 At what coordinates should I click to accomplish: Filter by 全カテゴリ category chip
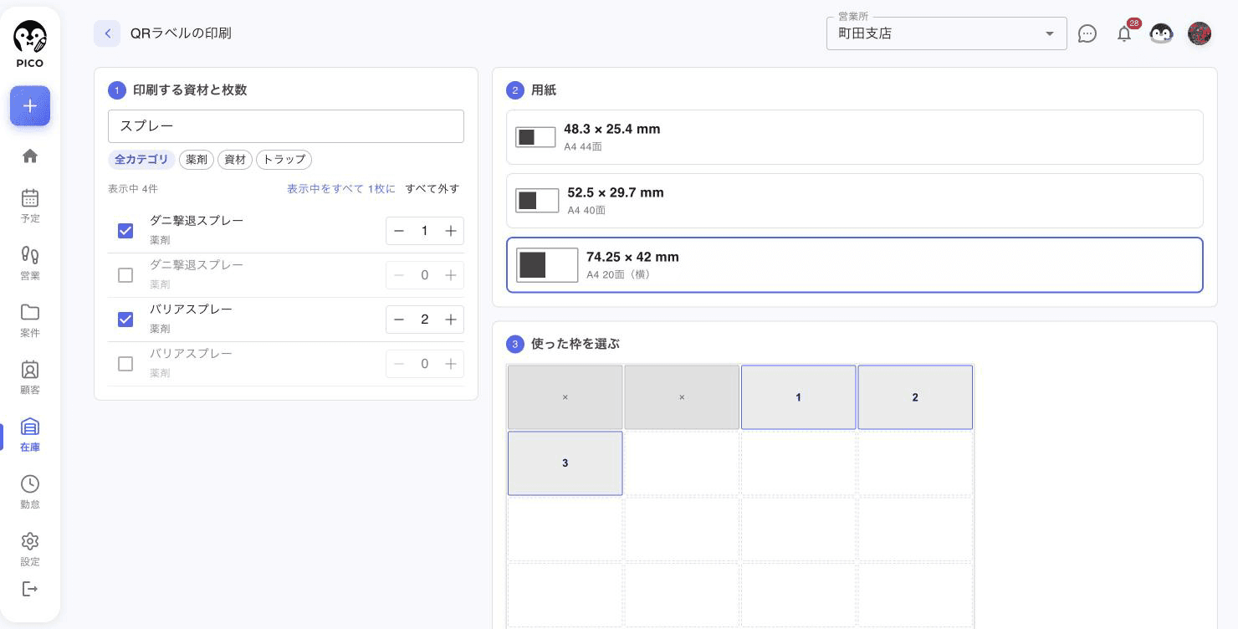(141, 160)
